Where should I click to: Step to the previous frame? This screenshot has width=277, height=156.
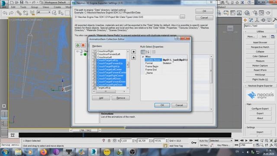click(242, 140)
